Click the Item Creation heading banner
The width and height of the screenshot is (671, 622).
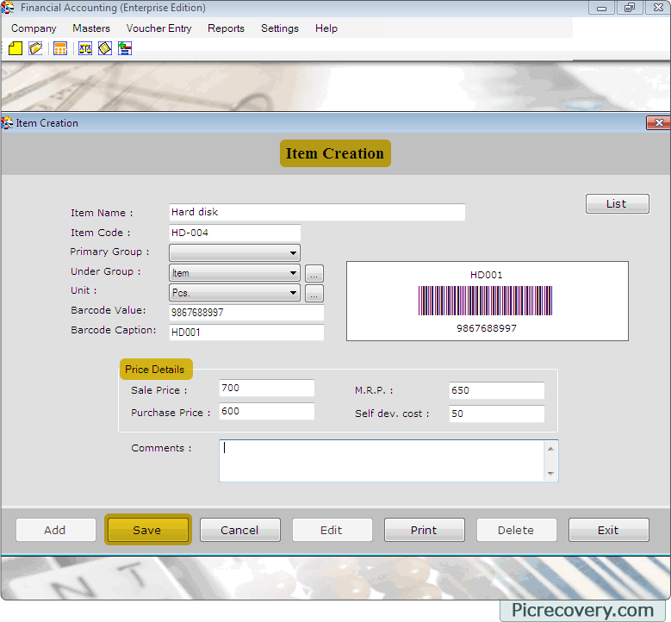336,153
